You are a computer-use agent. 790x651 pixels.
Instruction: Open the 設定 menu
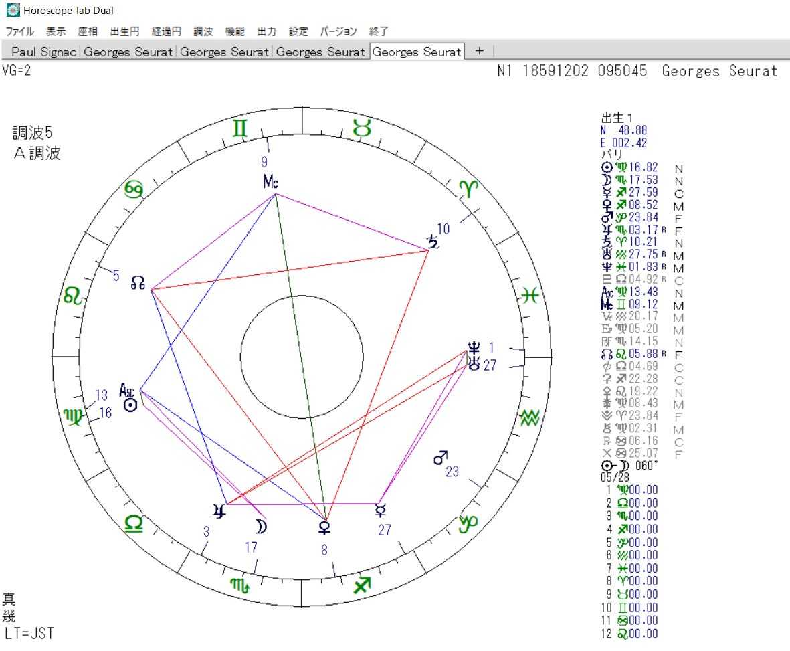tap(298, 31)
